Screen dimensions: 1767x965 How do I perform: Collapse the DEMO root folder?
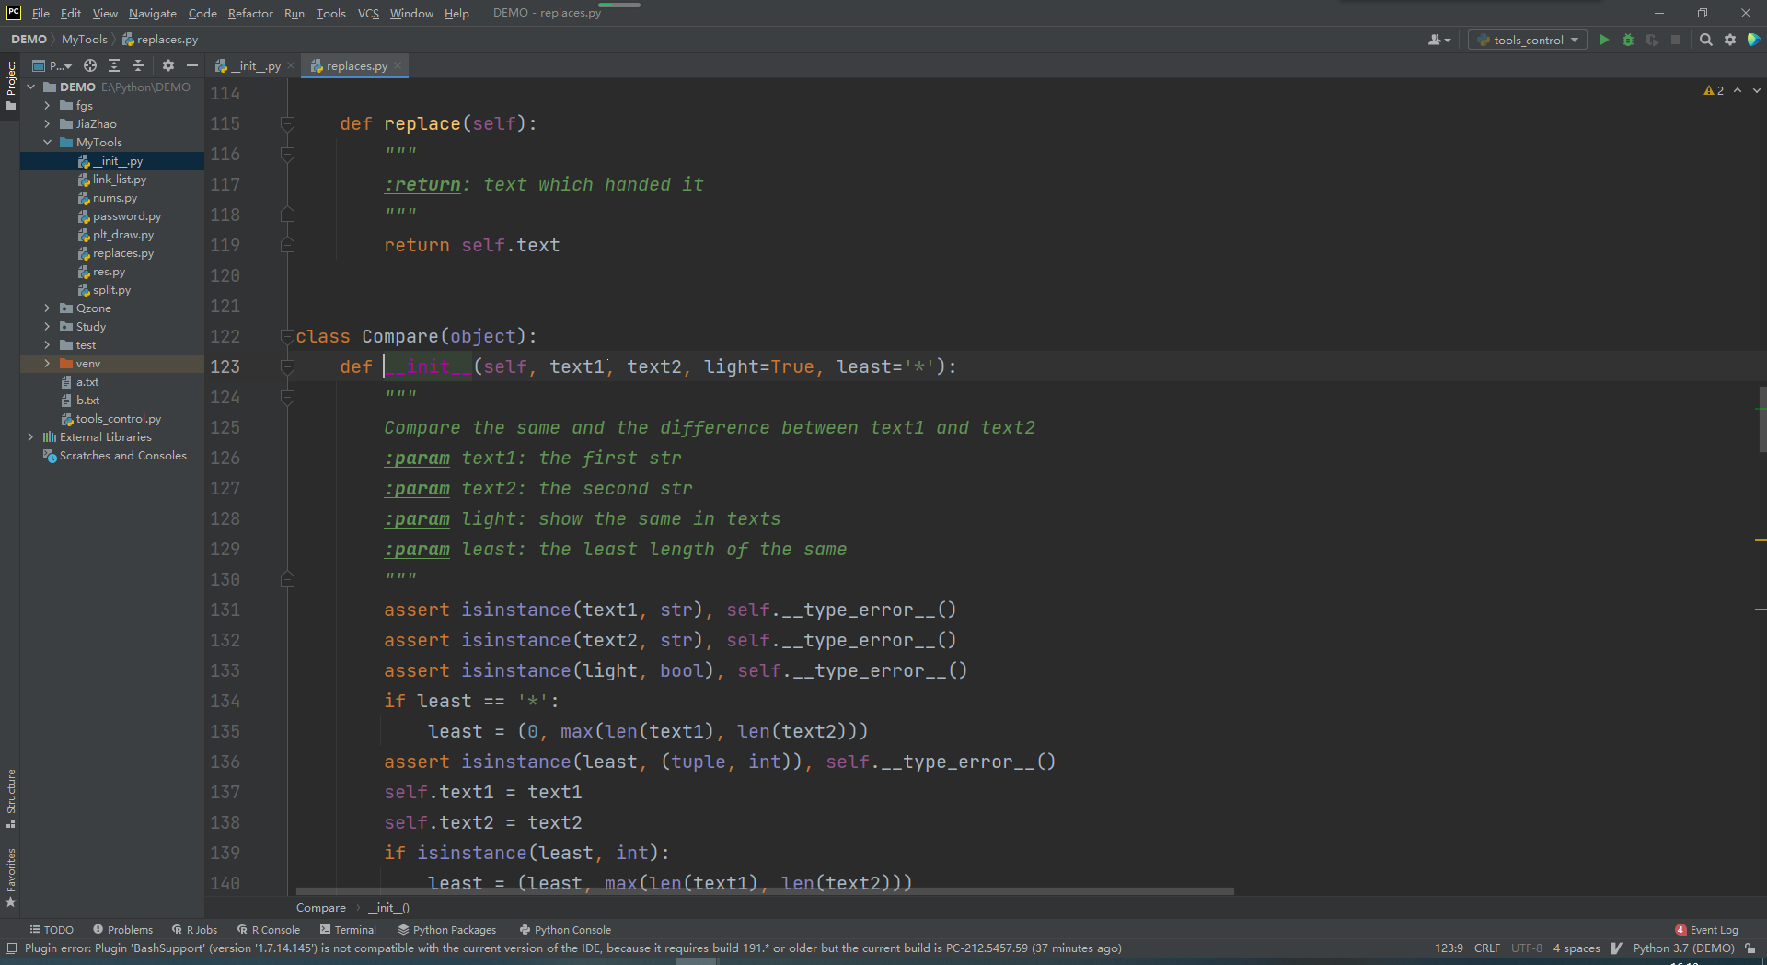[31, 87]
